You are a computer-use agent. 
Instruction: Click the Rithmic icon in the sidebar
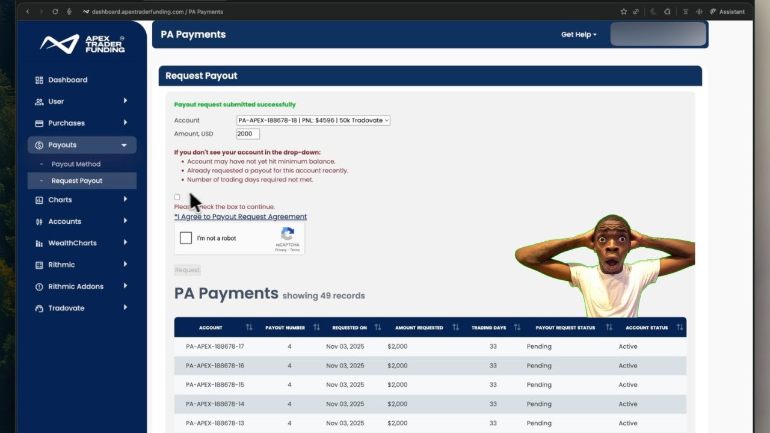pos(39,265)
